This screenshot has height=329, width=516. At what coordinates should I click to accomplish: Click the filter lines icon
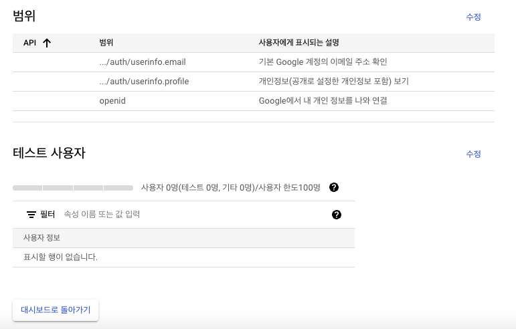(31, 215)
